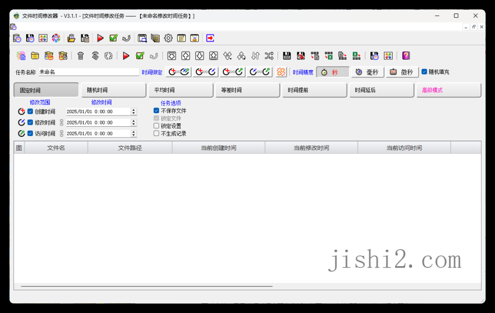This screenshot has width=495, height=313.
Task: Click the 当前修改时间 column header
Action: 311,148
